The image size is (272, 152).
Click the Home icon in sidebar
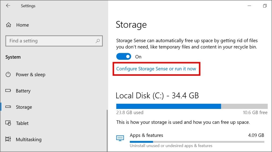point(8,25)
